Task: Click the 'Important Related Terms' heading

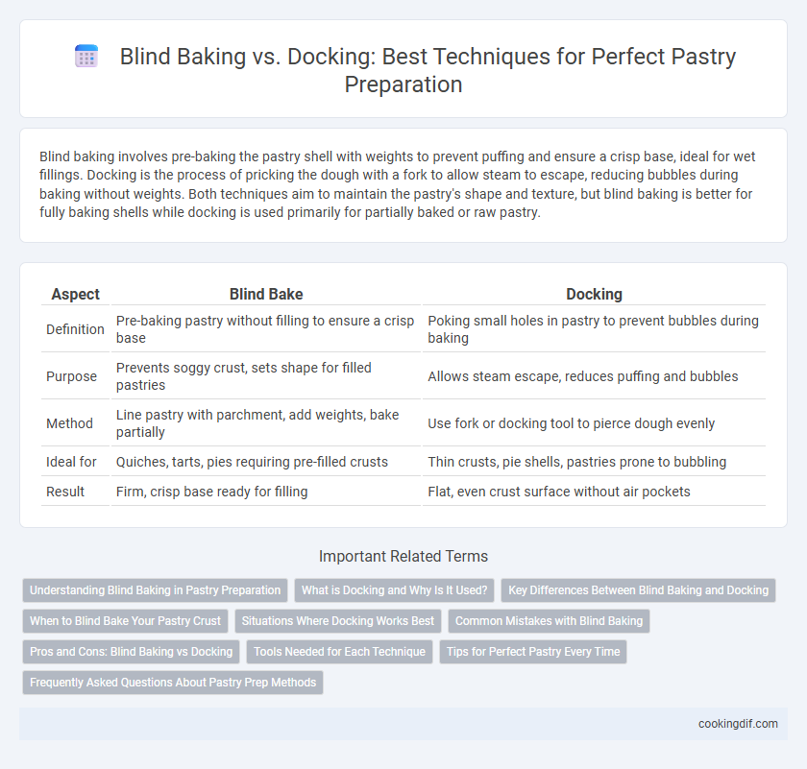Action: pyautogui.click(x=403, y=556)
